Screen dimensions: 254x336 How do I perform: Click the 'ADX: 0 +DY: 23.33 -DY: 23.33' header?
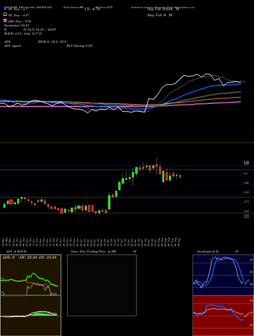coord(29,258)
